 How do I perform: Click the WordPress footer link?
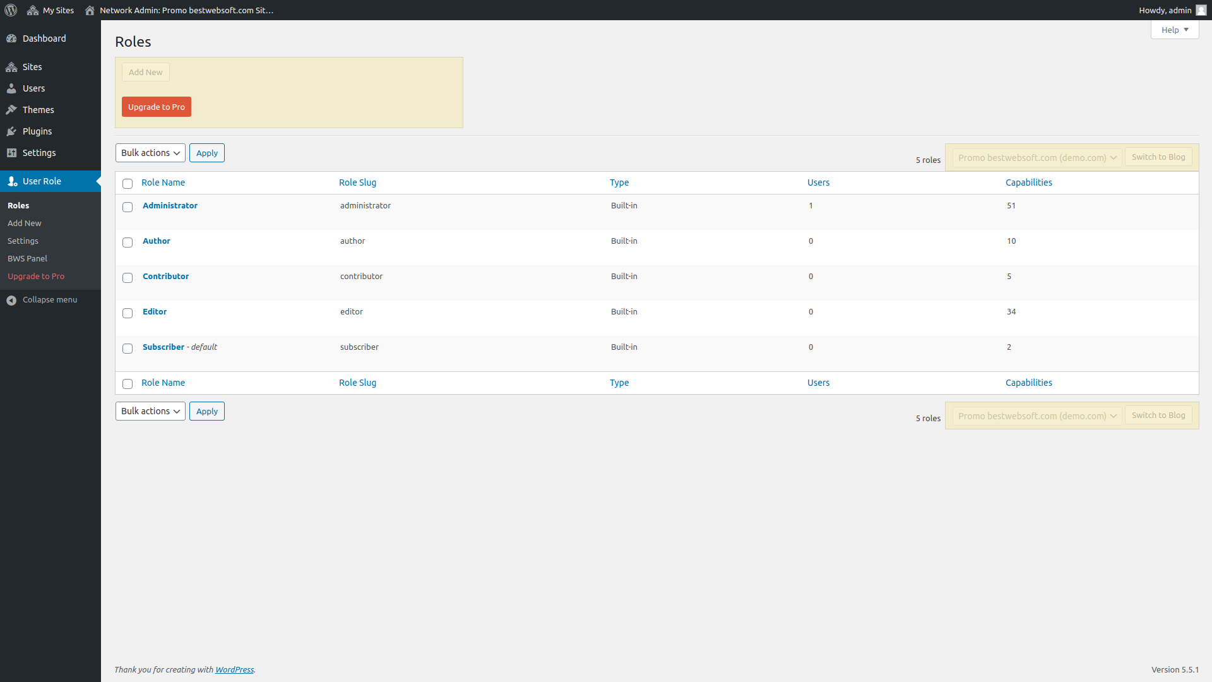click(x=234, y=670)
